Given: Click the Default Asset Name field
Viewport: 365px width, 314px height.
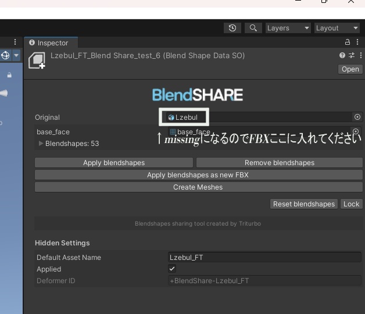Looking at the screenshot, I should pos(264,258).
